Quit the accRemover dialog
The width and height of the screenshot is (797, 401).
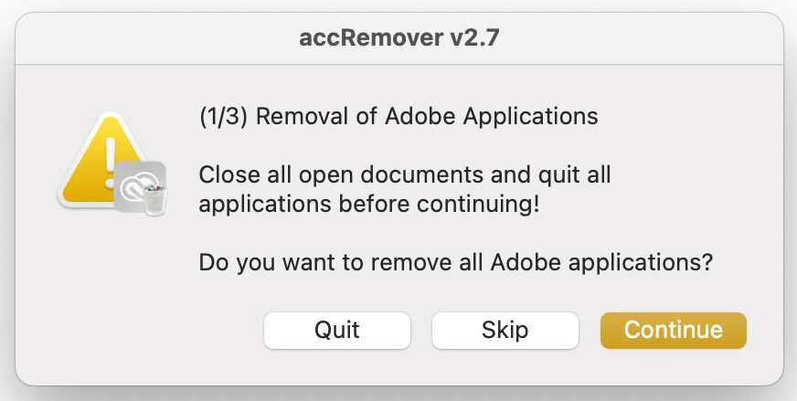[336, 330]
